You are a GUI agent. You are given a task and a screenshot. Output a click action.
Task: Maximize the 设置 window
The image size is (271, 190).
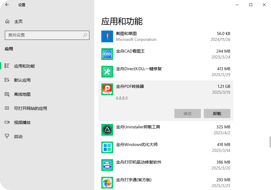[251, 5]
